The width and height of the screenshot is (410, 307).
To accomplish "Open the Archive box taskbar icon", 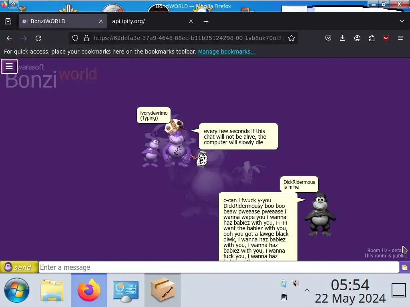I will point(163,290).
